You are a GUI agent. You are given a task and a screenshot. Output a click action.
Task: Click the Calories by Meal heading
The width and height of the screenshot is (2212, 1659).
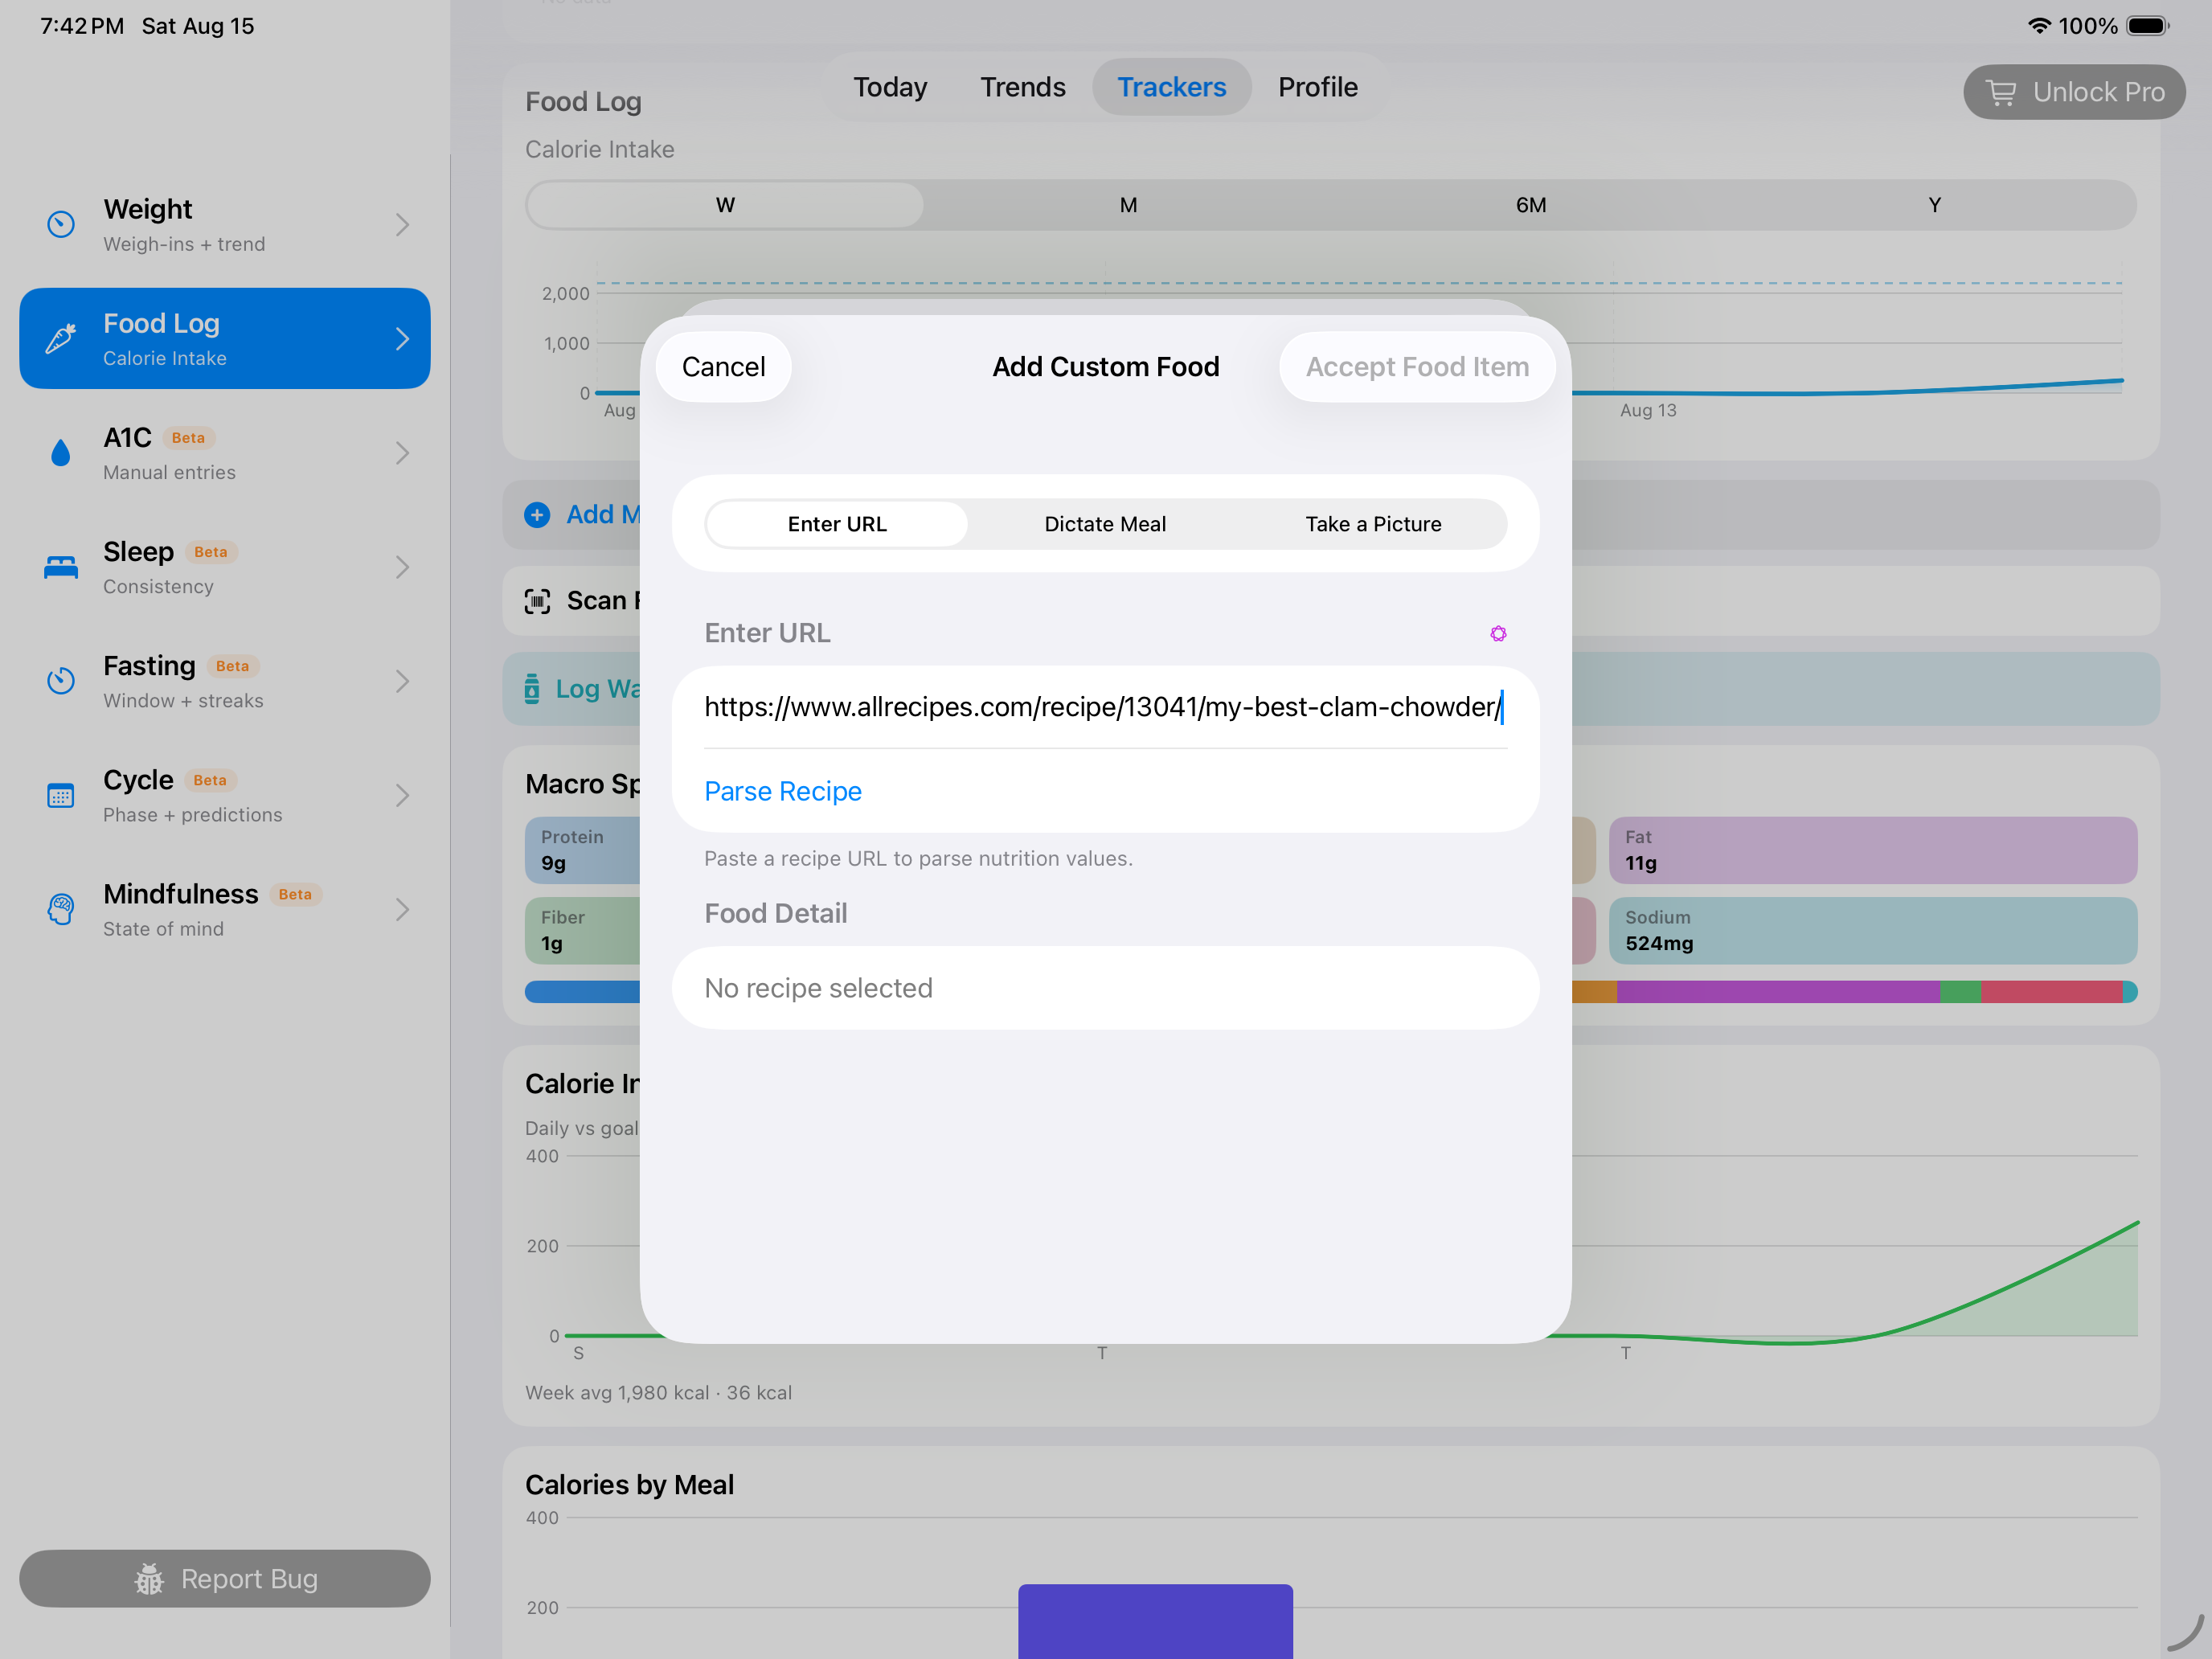pyautogui.click(x=629, y=1485)
